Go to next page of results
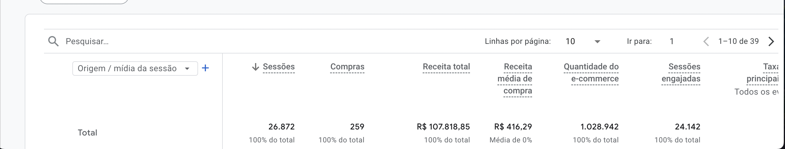 click(x=771, y=41)
